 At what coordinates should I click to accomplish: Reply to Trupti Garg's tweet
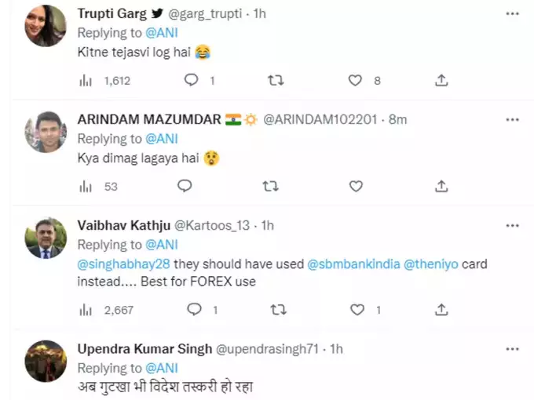(191, 80)
